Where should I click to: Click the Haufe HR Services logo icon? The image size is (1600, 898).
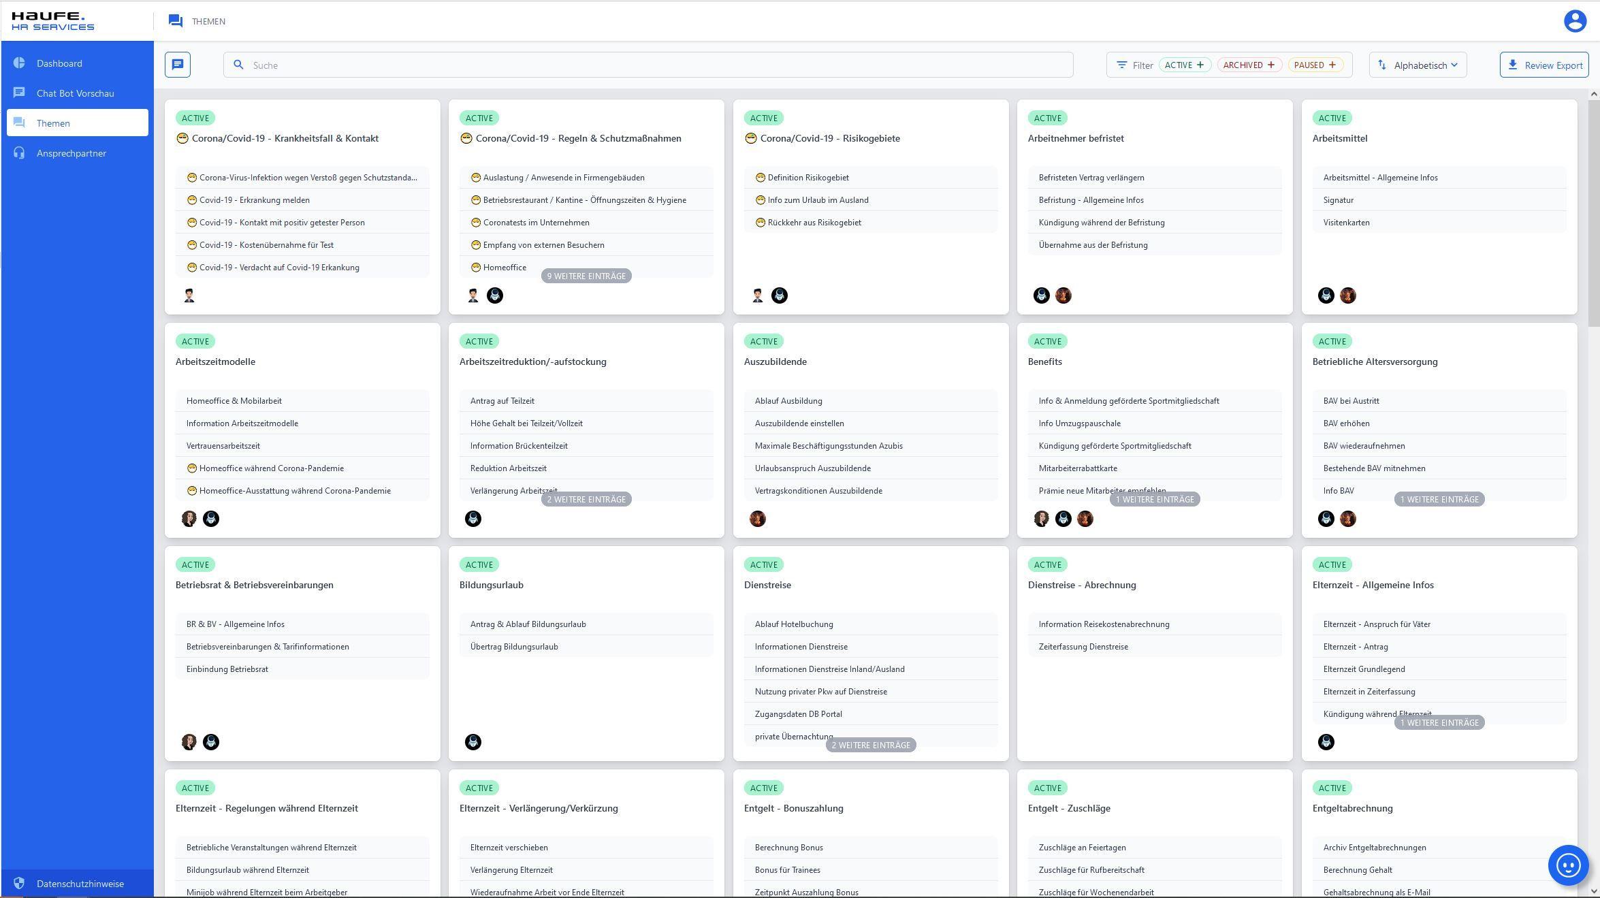[x=54, y=20]
